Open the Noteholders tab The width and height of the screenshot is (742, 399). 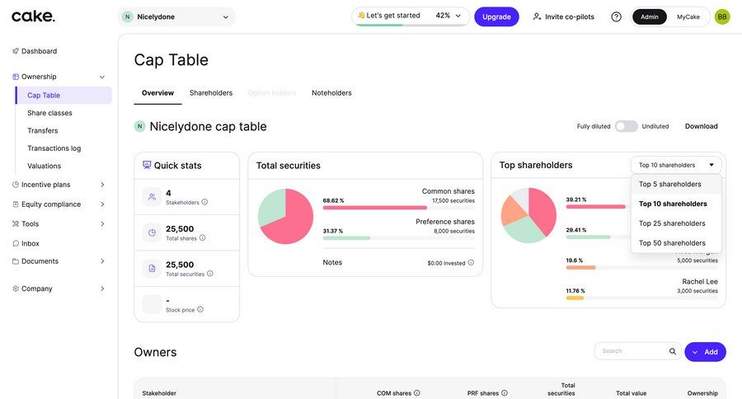click(x=331, y=93)
